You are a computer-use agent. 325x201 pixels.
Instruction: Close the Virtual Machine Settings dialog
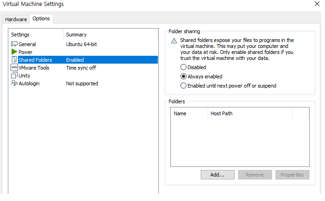coord(317,4)
